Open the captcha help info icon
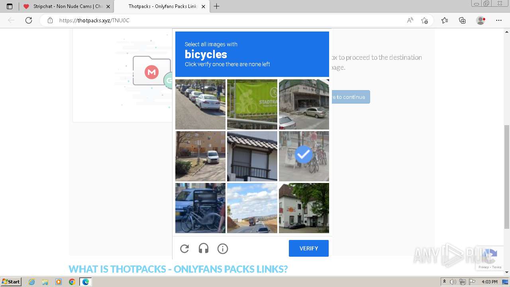 pos(223,249)
